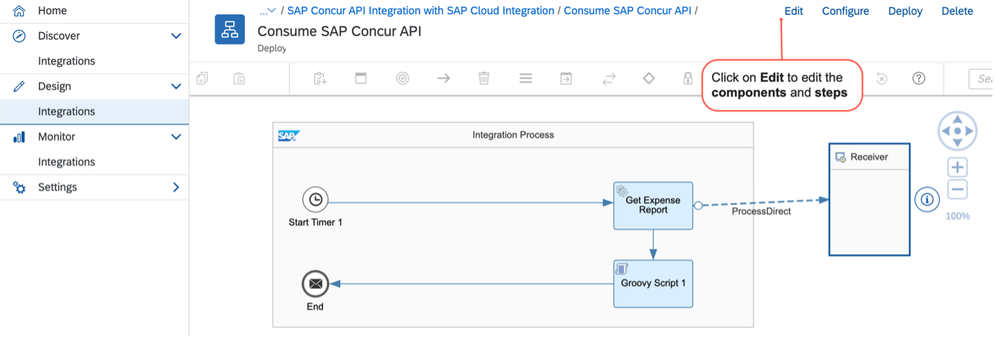Click the zoom in plus button

click(957, 168)
